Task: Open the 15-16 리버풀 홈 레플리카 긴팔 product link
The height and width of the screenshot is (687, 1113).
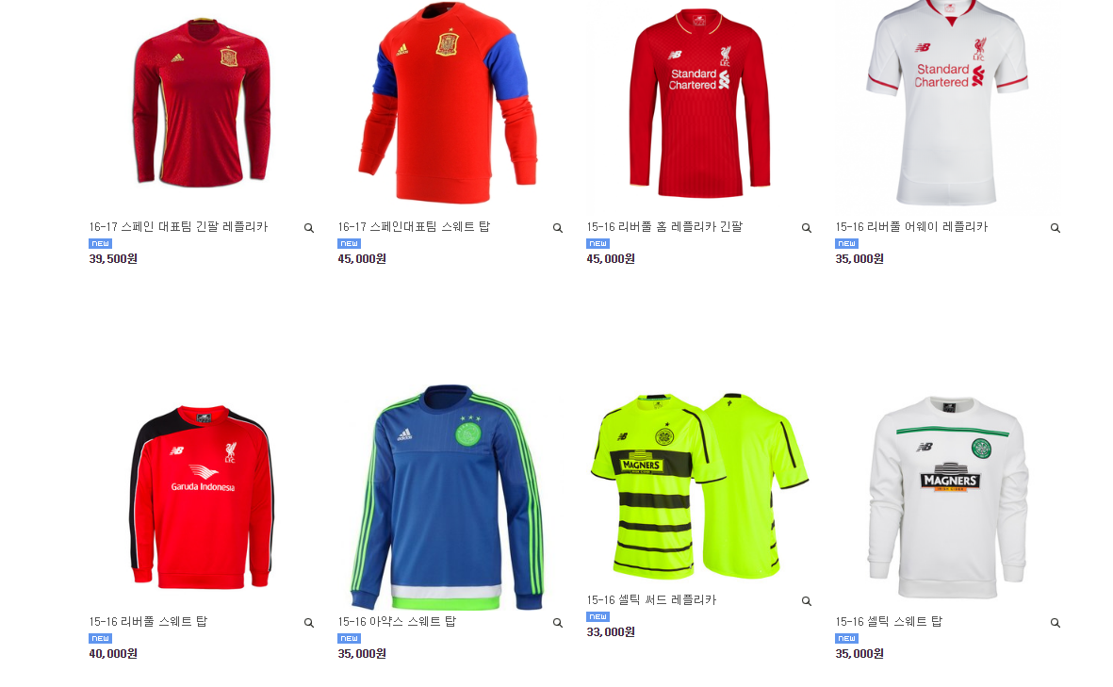Action: coord(664,227)
